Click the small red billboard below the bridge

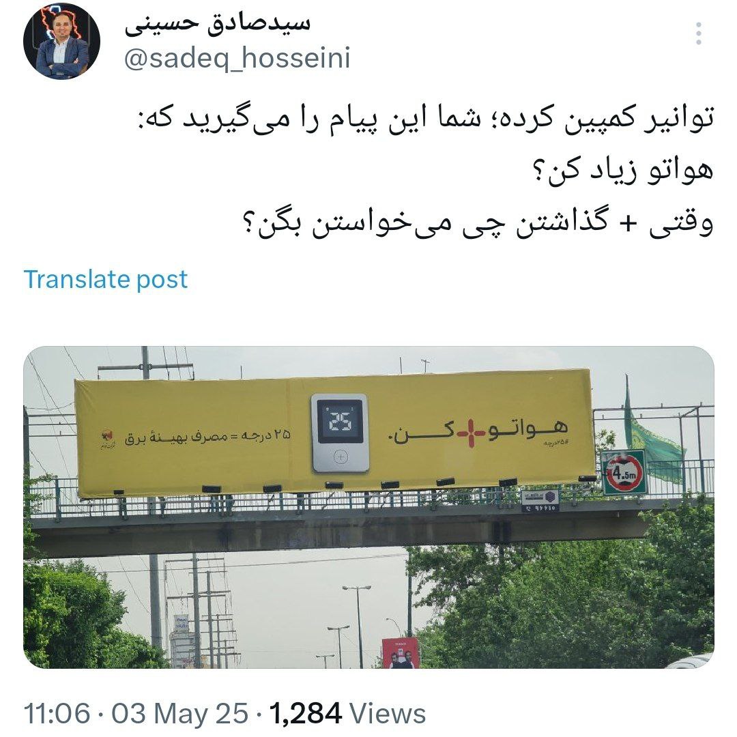click(399, 653)
